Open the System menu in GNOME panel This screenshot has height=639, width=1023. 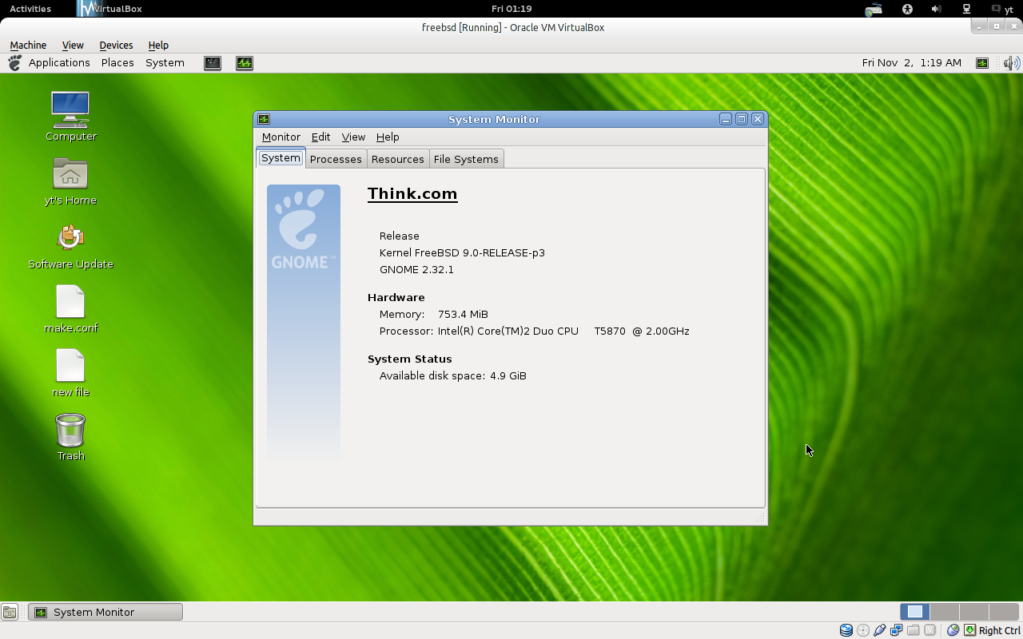point(165,63)
